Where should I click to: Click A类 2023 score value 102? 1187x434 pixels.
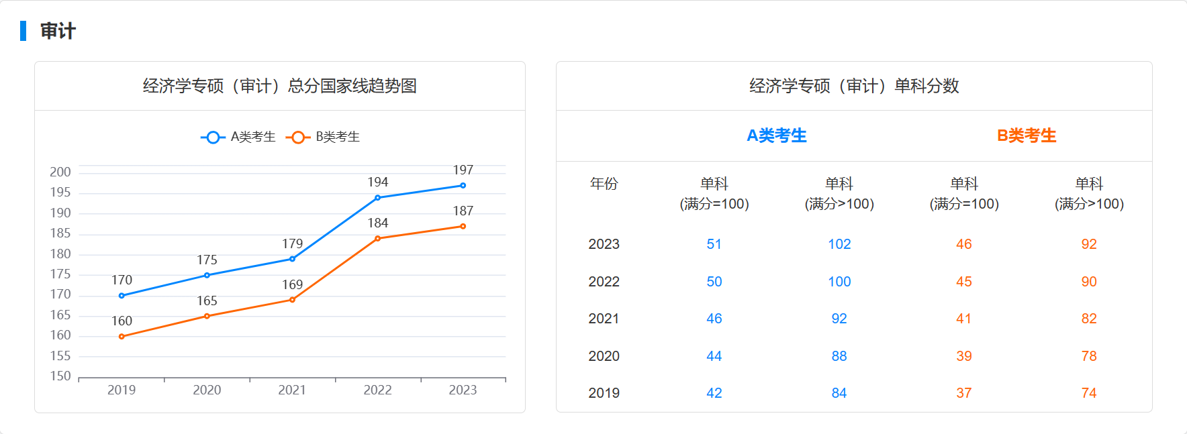(839, 244)
